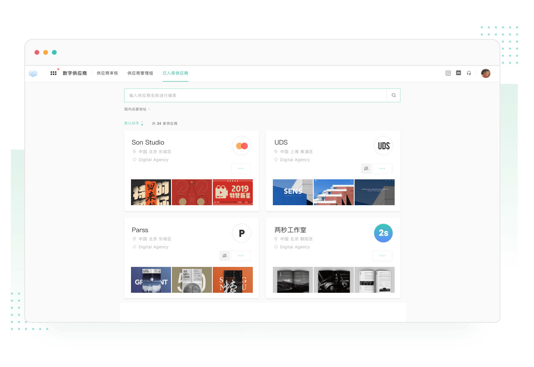
Task: Click the magnifier search button
Action: 393,96
